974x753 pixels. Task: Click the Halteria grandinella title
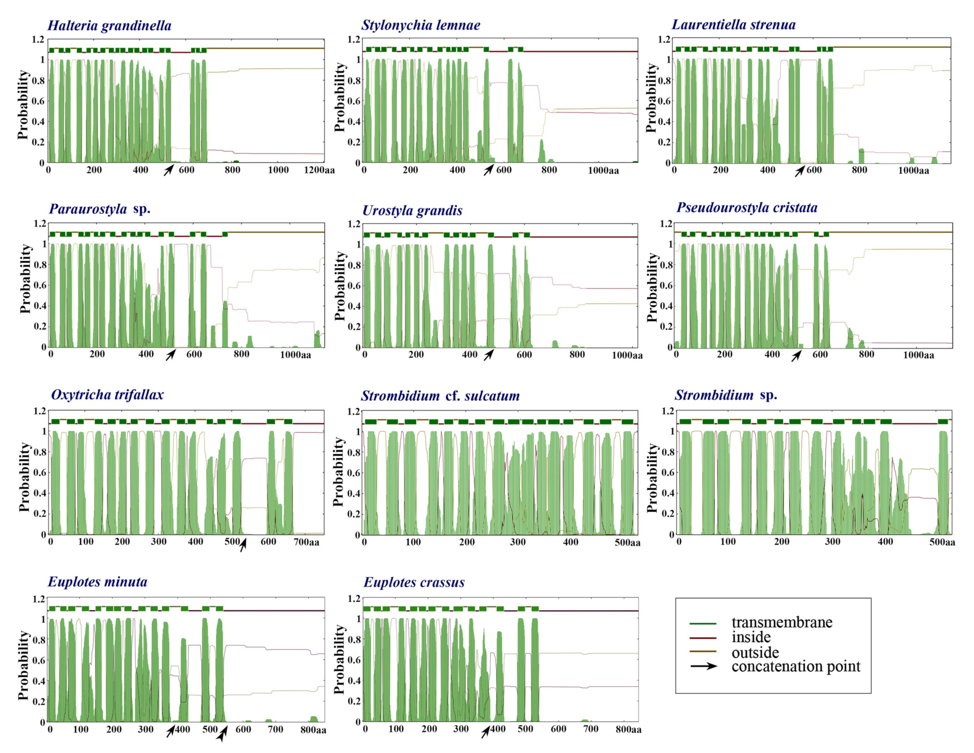[109, 26]
